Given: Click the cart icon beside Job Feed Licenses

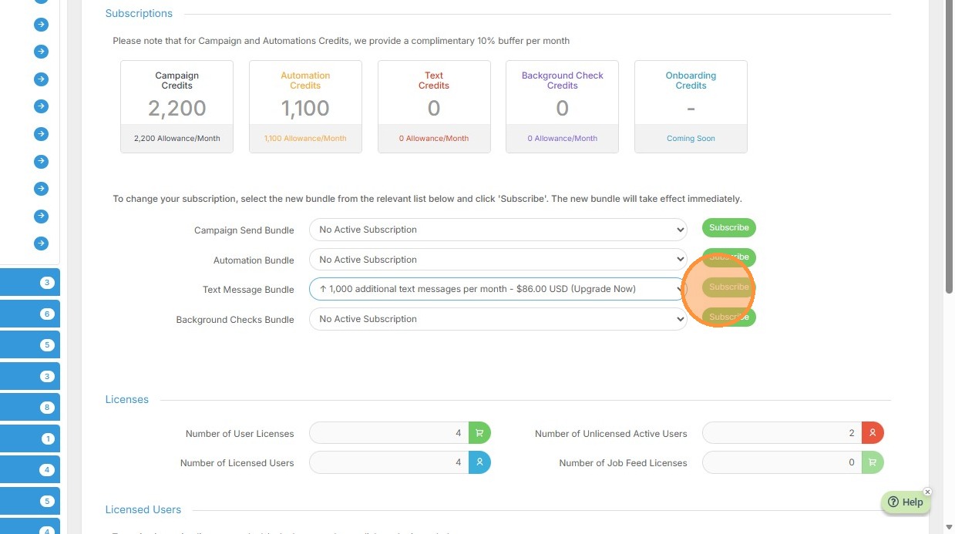Looking at the screenshot, I should pos(872,462).
